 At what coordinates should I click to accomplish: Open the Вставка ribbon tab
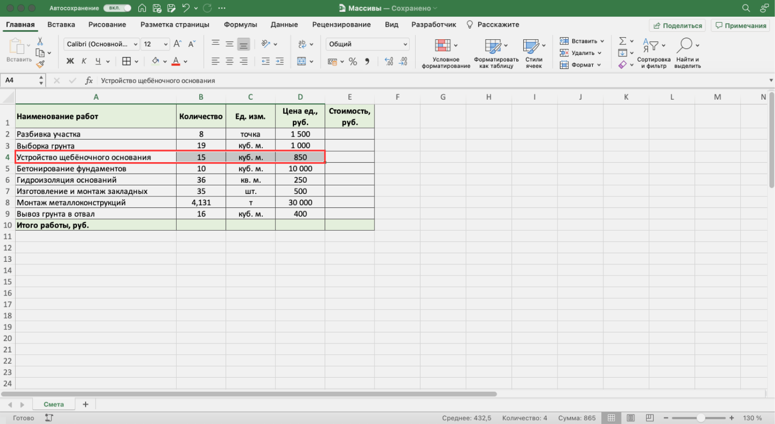coord(61,25)
